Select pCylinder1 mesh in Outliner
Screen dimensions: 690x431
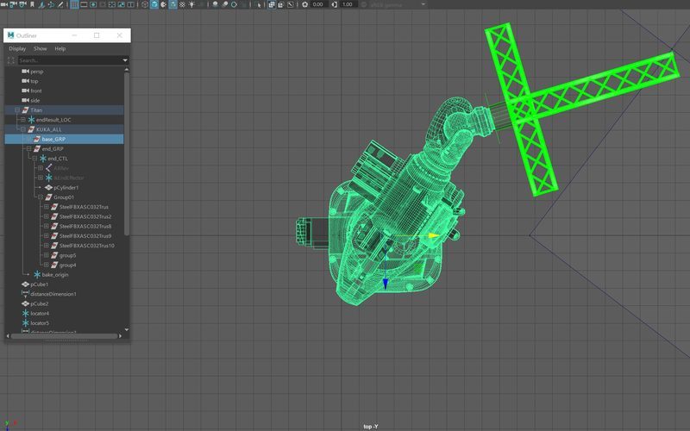pos(66,187)
